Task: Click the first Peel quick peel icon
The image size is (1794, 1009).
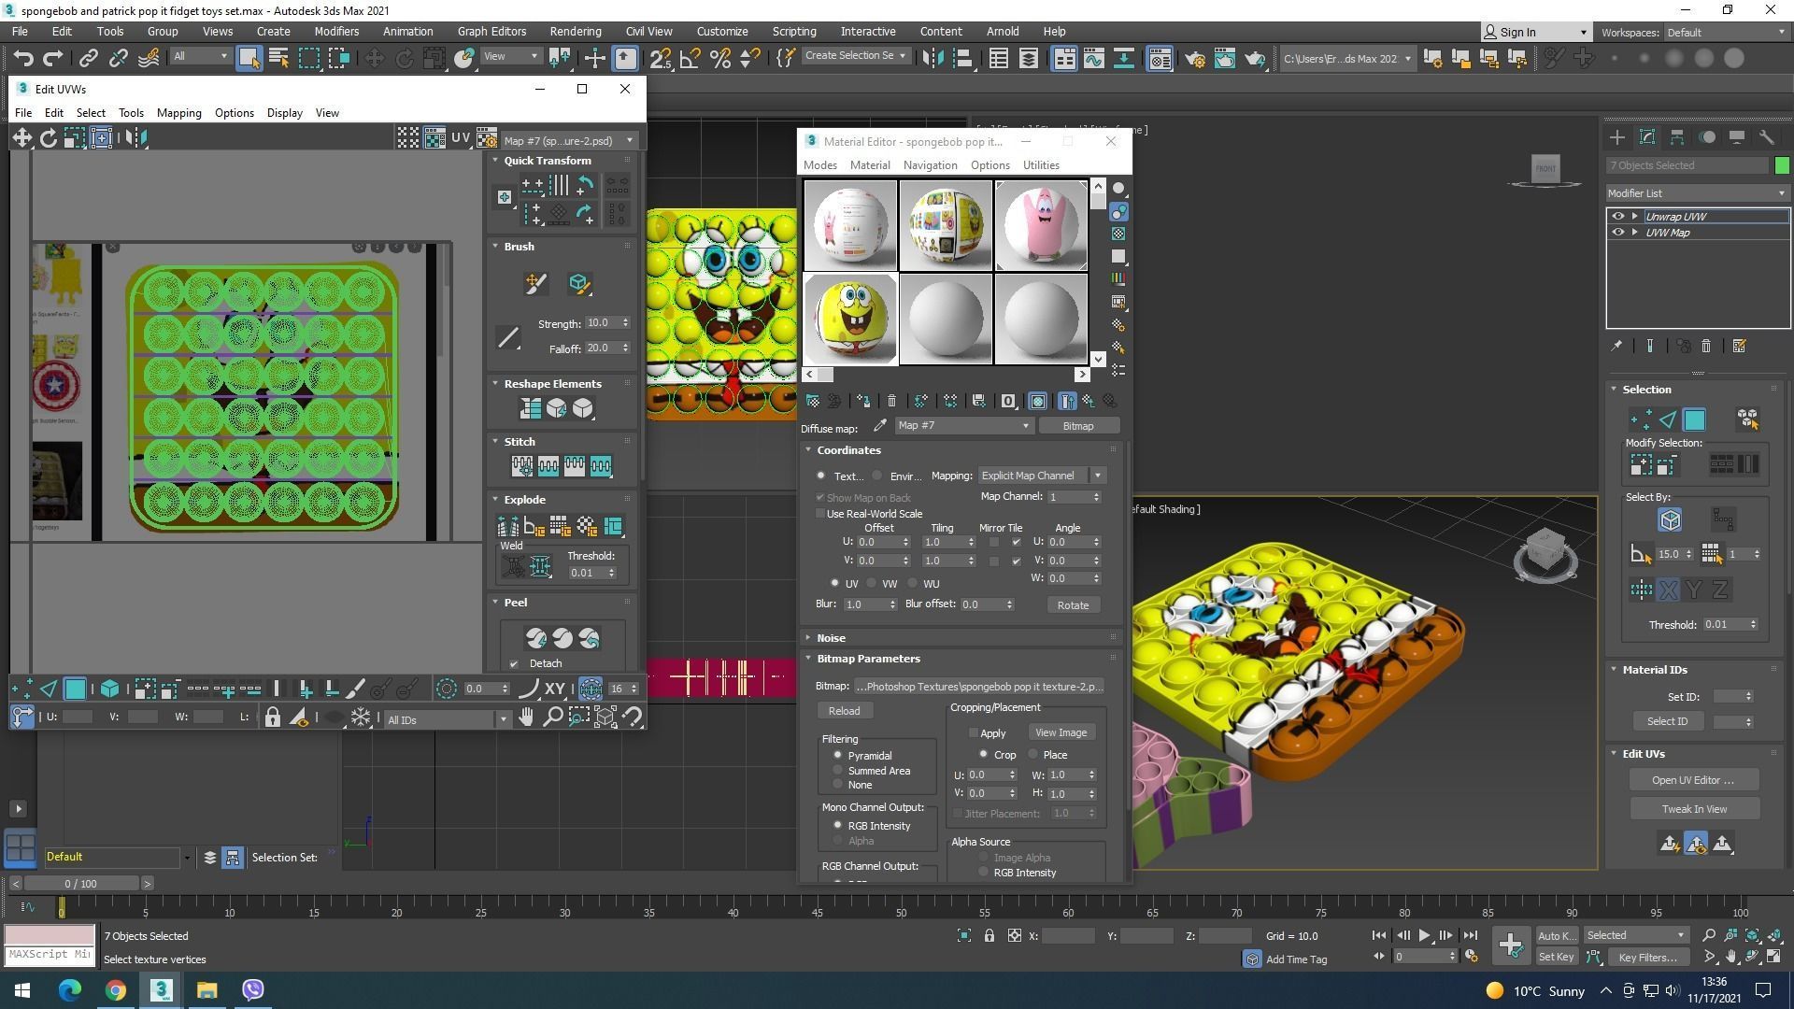Action: pos(536,638)
